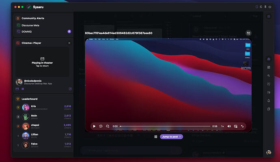Screen dimensions: 280x162
Task: Skip forward 10 seconds in video
Action: coord(108,126)
